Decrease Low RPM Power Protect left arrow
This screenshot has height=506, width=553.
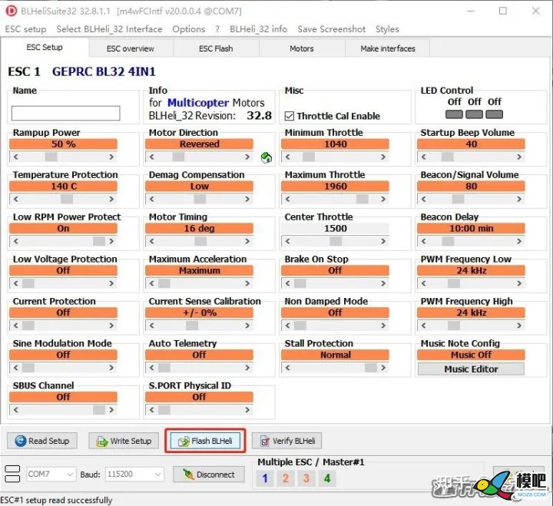pos(16,241)
